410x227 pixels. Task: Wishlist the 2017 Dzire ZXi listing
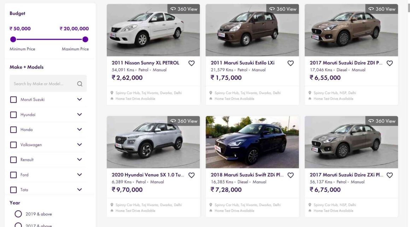(389, 175)
